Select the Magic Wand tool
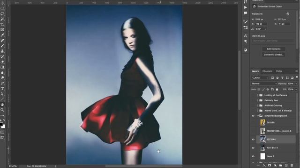Image resolution: width=300 pixels, height=168 pixels. point(2,19)
